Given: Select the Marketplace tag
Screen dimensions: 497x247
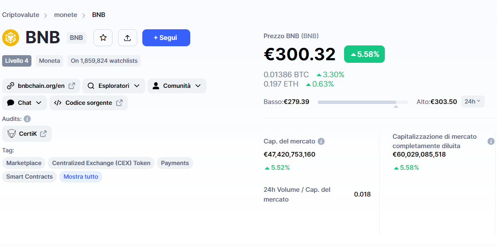Looking at the screenshot, I should click(24, 163).
